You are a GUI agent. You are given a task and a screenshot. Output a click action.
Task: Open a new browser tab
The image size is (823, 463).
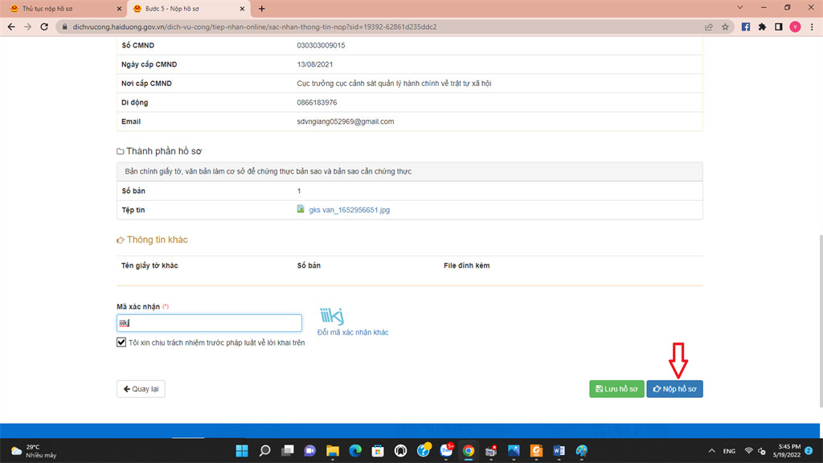(261, 9)
